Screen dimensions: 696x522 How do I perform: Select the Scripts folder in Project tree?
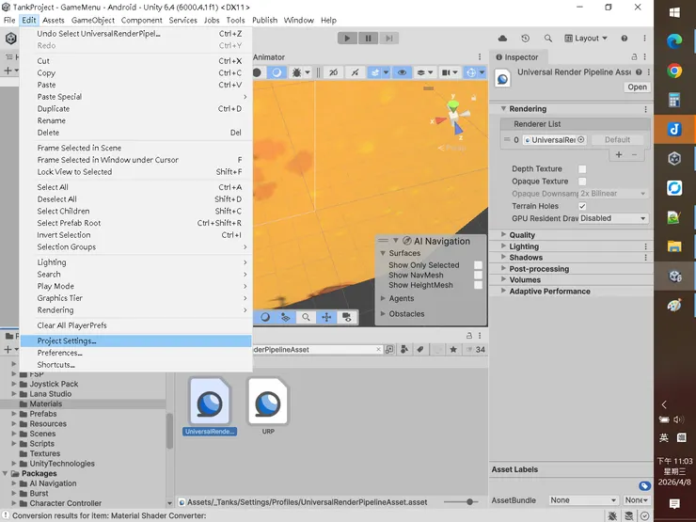click(41, 443)
